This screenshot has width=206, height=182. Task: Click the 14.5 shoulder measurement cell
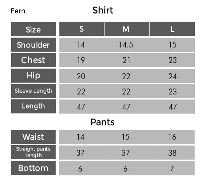[x=126, y=45]
